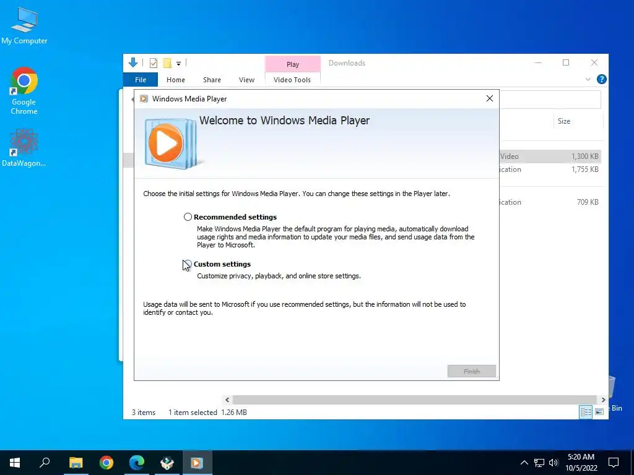Viewport: 634px width, 475px height.
Task: Open the clock showing 5:20 AM
Action: point(581,463)
